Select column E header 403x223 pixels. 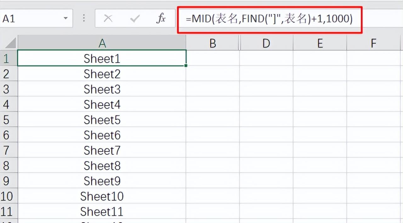pos(320,43)
